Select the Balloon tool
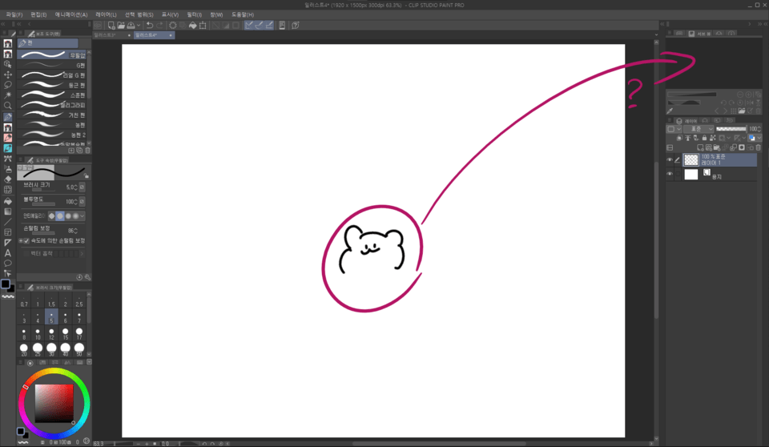This screenshot has height=447, width=769. [x=8, y=264]
